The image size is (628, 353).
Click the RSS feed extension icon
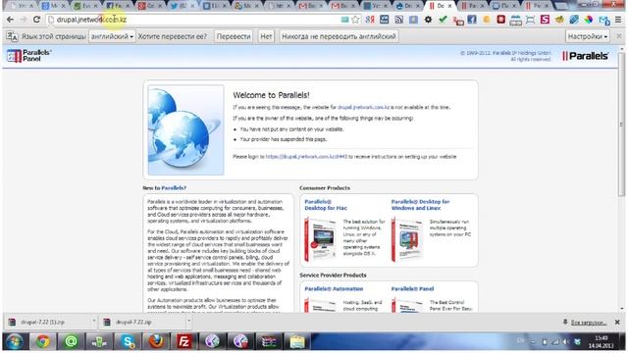click(399, 20)
